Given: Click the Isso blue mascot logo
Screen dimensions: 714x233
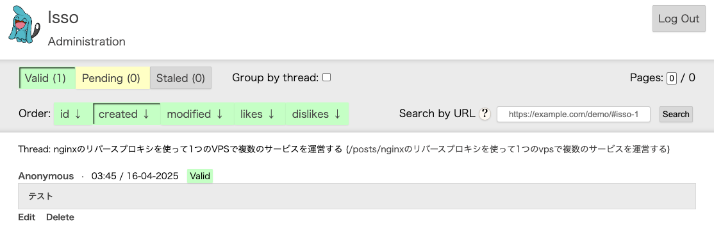Looking at the screenshot, I should tap(21, 24).
